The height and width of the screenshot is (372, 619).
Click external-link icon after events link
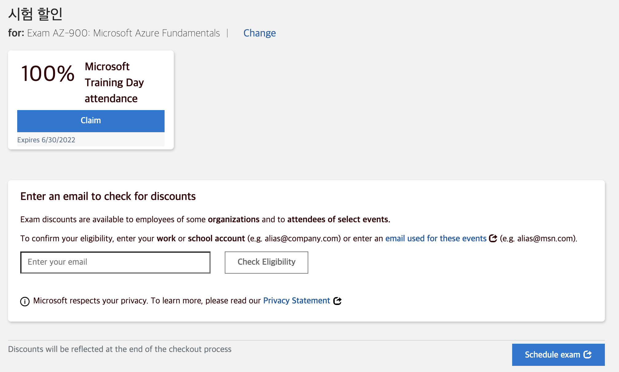tap(493, 239)
